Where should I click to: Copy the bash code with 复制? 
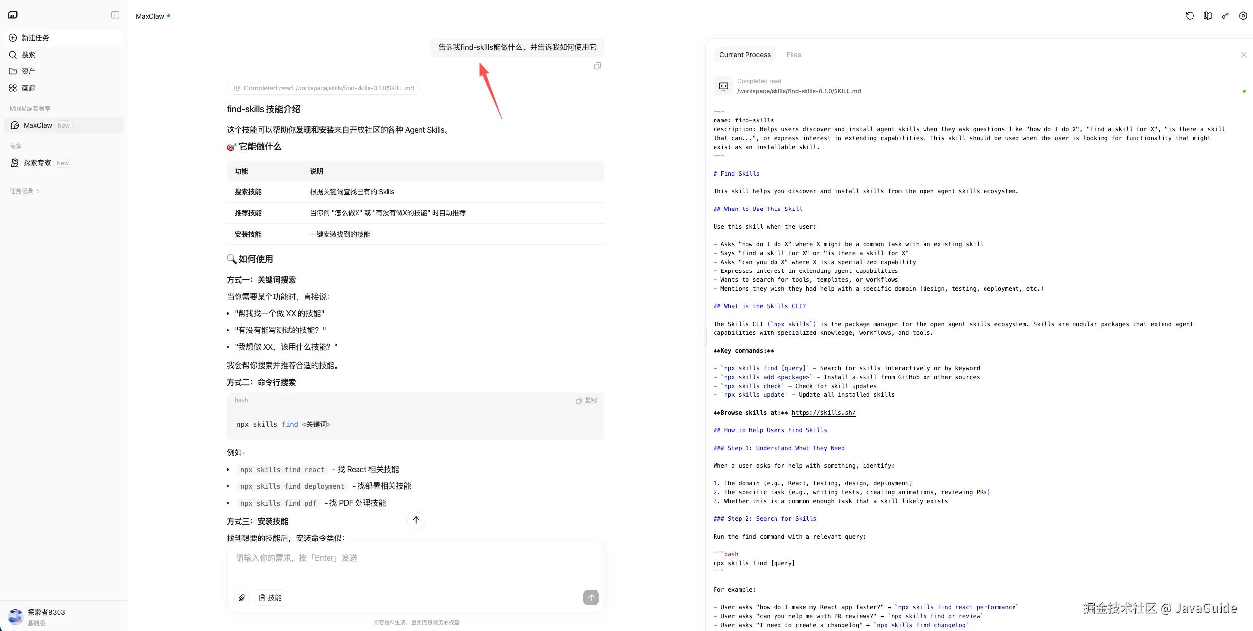coord(587,400)
